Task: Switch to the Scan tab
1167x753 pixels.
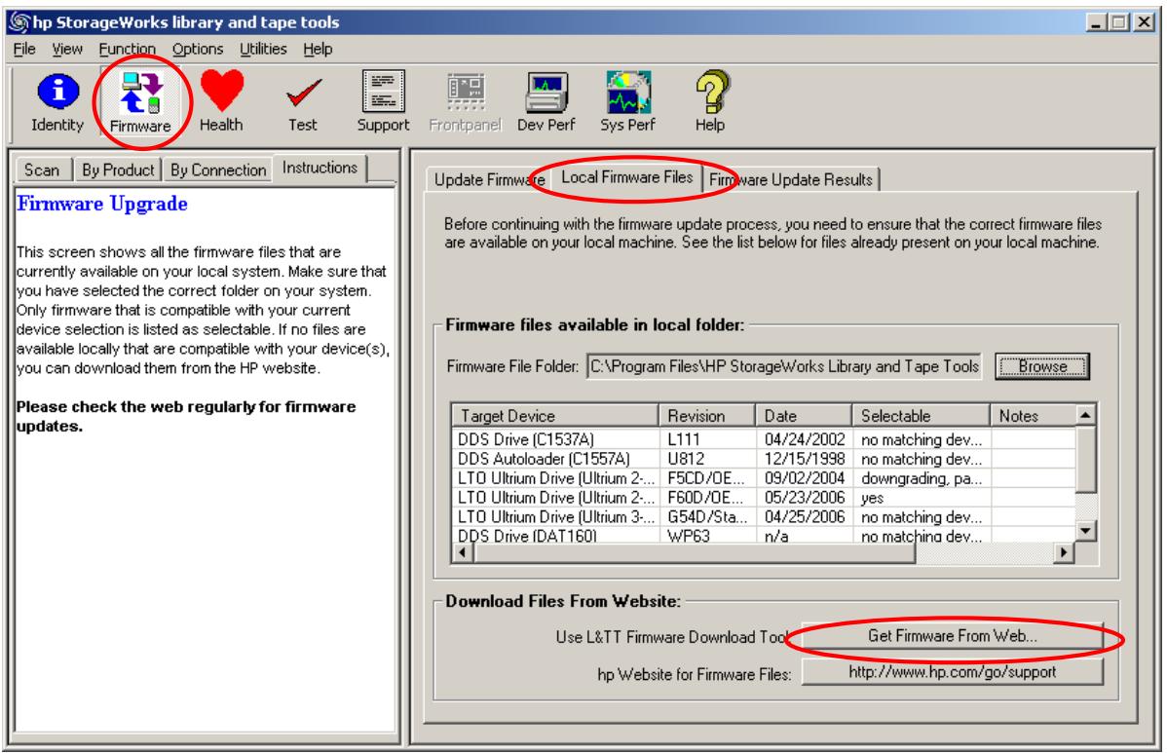Action: (x=42, y=169)
